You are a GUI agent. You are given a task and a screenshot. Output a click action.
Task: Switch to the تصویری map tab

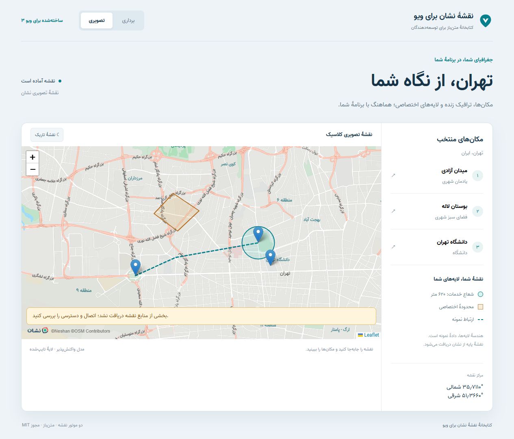pos(97,20)
